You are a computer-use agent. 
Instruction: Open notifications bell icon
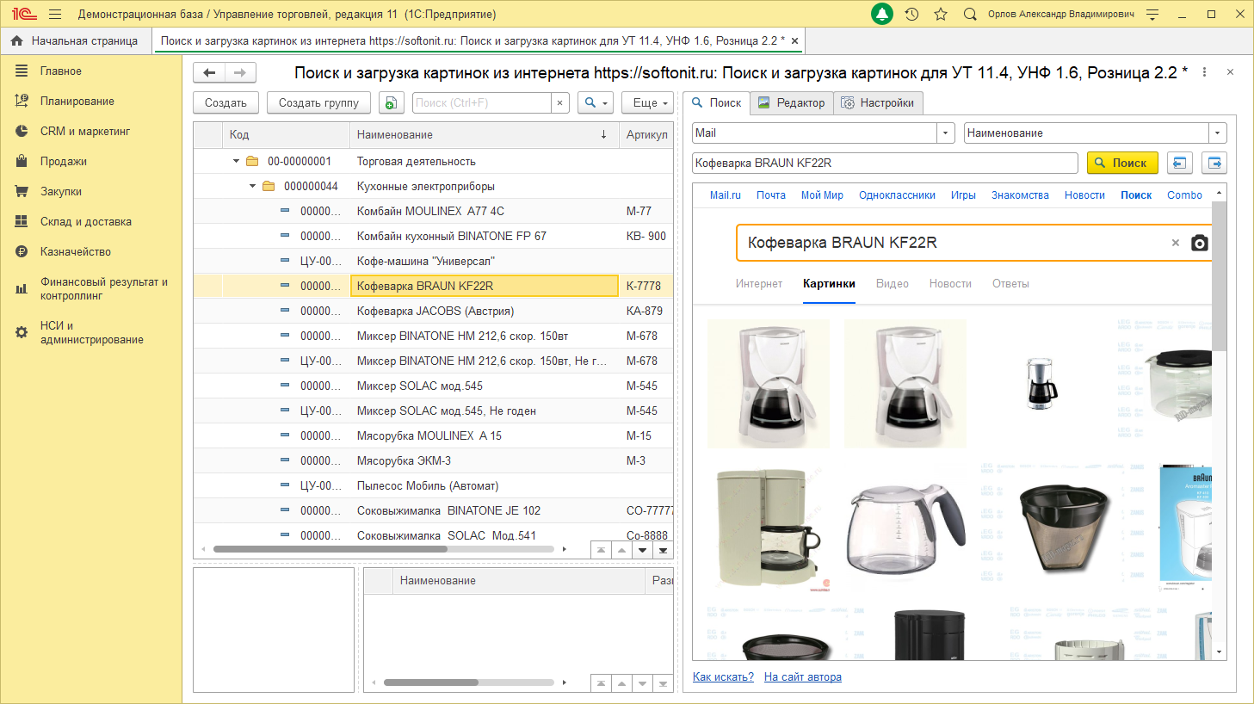(882, 14)
